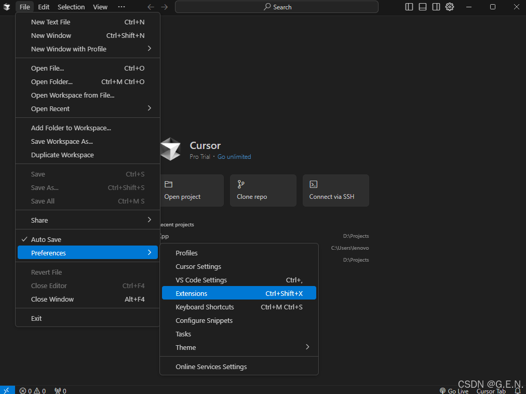Open the errors and warnings status indicator
Screen dimensions: 526x394
33,391
